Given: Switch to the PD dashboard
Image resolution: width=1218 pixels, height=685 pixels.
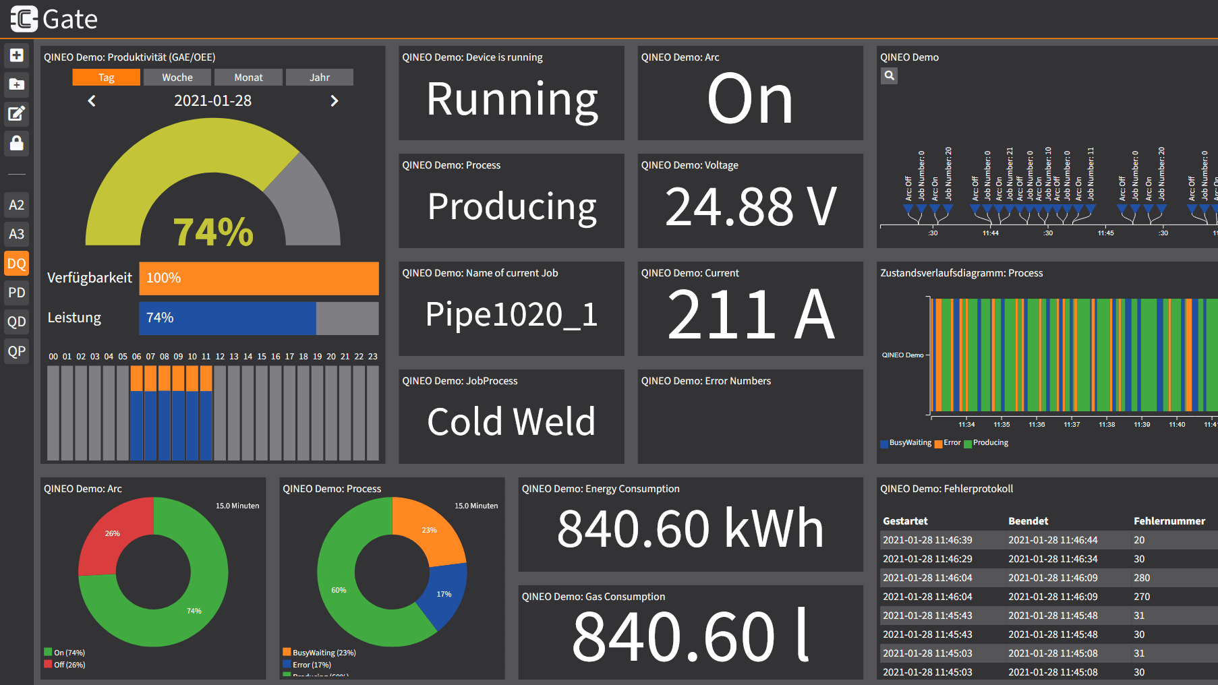Looking at the screenshot, I should (16, 292).
